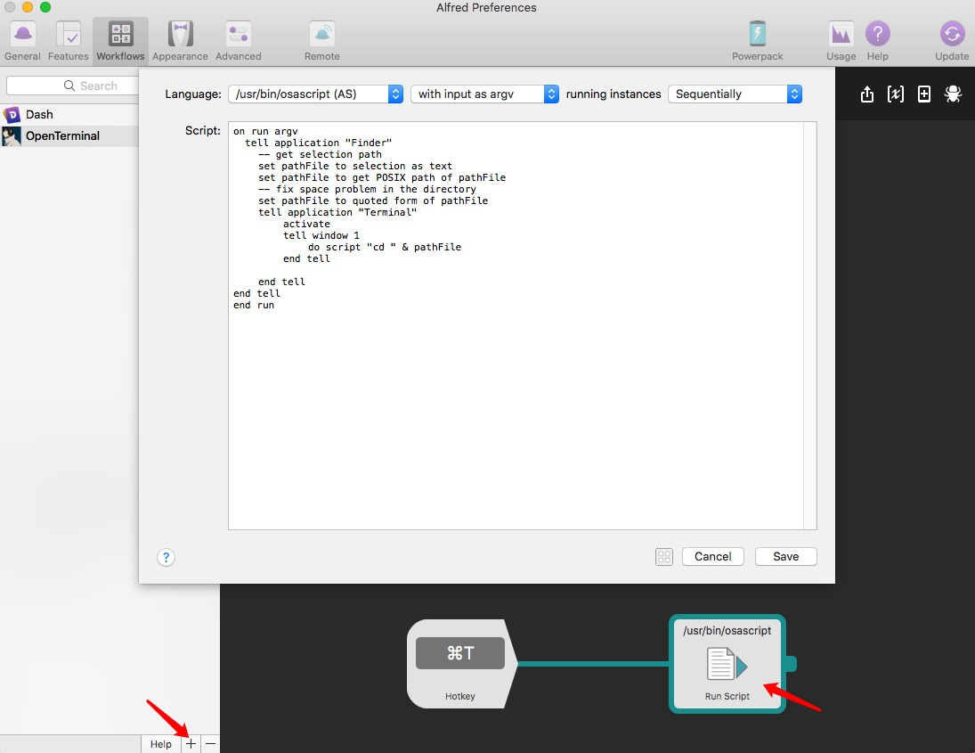The height and width of the screenshot is (753, 975).
Task: Click the purple Help toolbar icon
Action: coord(877,34)
